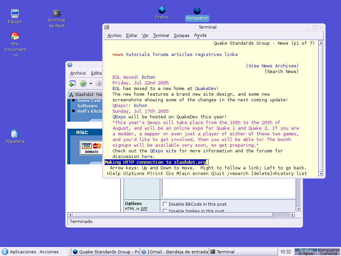The image size is (341, 256).
Task: Open the Equipo desktop icon
Action: 15,17
